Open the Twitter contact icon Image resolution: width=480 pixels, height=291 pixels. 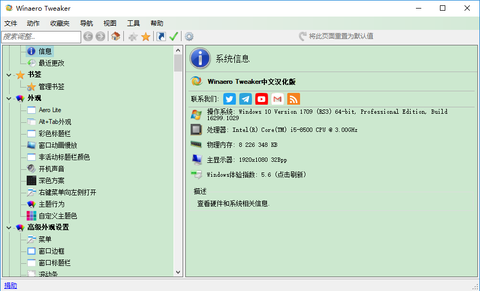[x=230, y=99]
